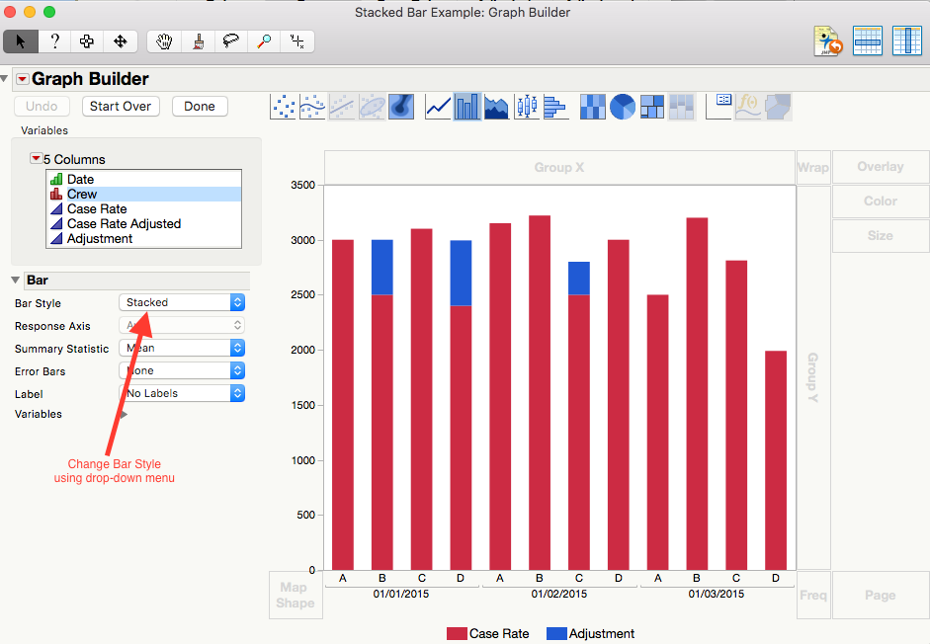The width and height of the screenshot is (930, 644).
Task: Collapse the Bar section disclosure triangle
Action: point(16,280)
